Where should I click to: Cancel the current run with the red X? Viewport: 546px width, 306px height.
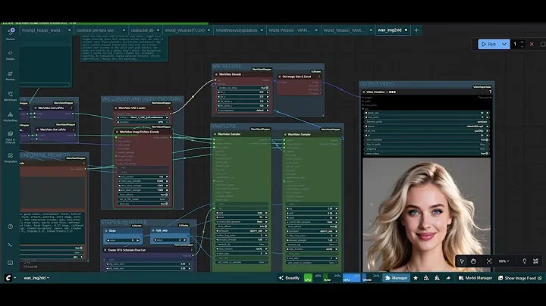point(532,44)
